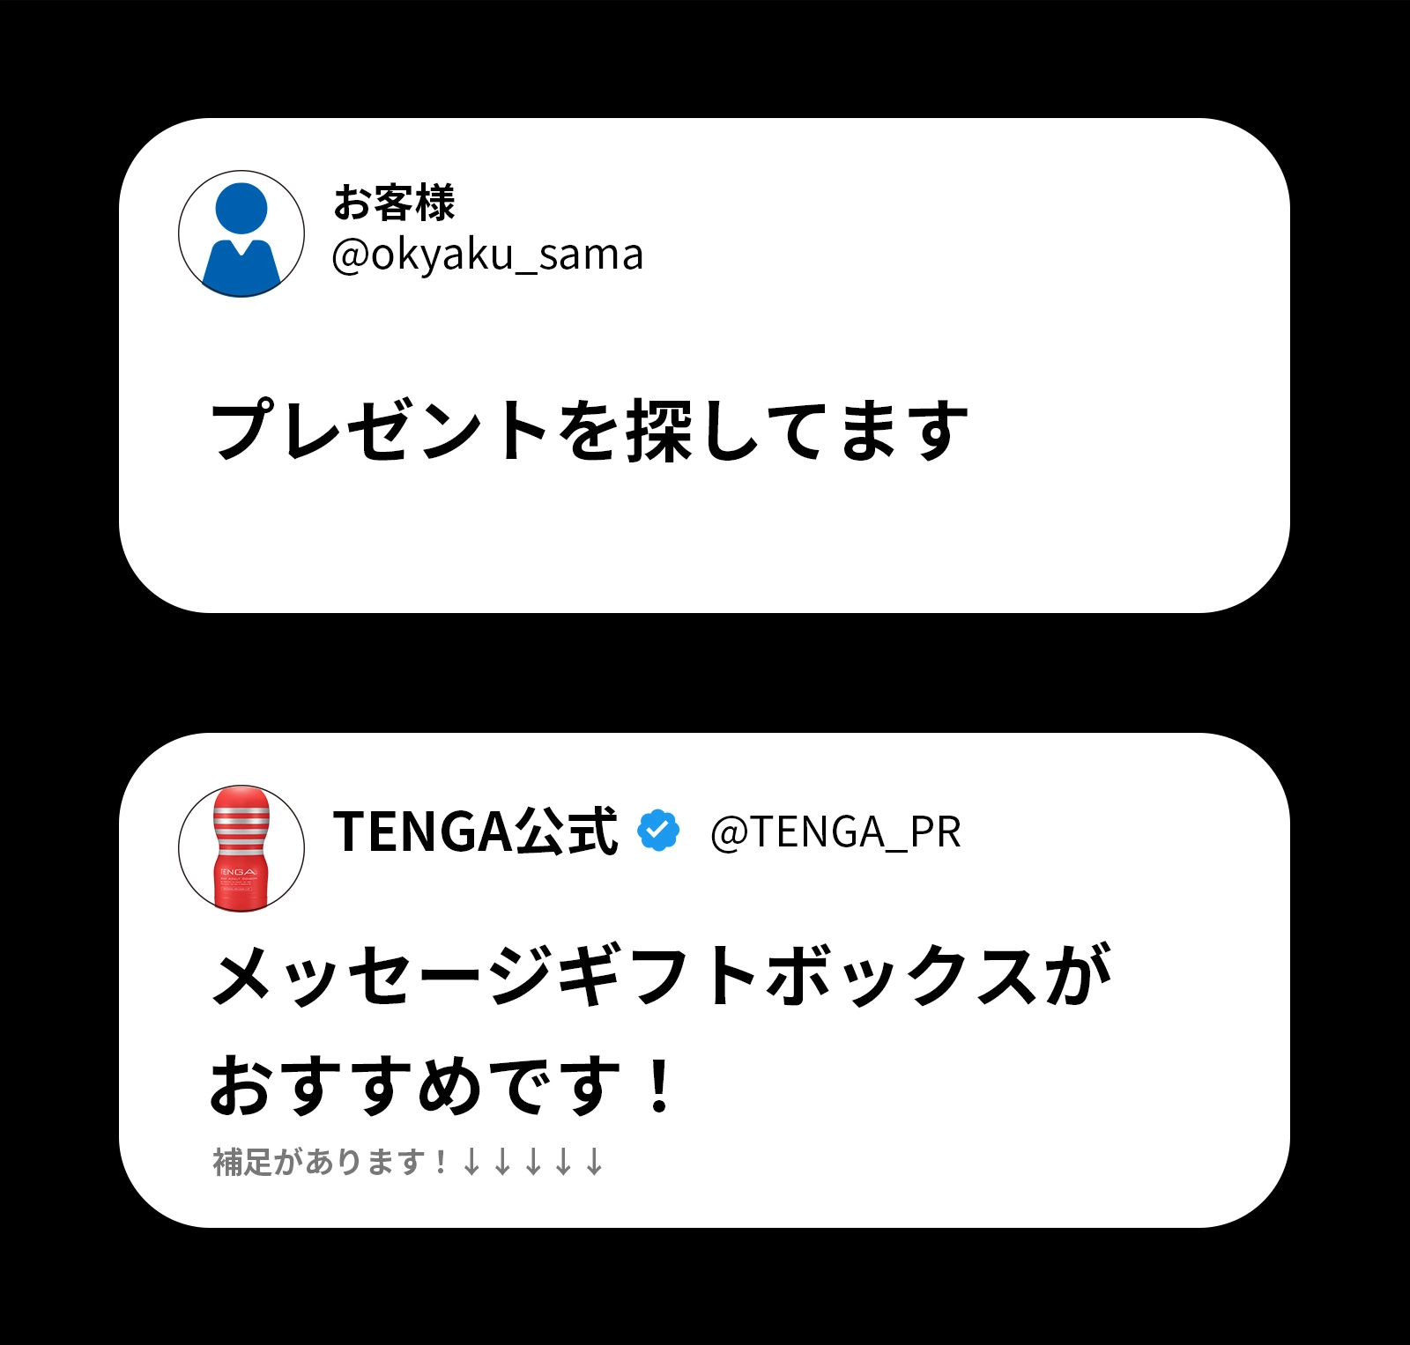Click the word プレゼント in the customer post
This screenshot has height=1345, width=1410.
coord(382,430)
